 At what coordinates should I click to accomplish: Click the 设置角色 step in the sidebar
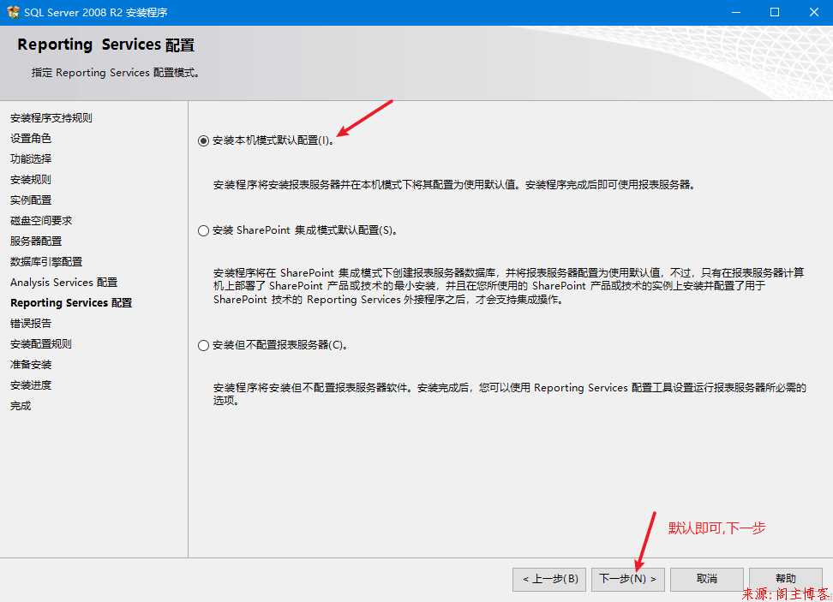(30, 139)
